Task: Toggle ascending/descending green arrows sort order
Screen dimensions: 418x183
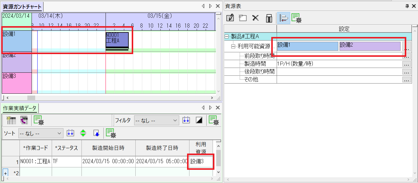Action: pos(83,133)
